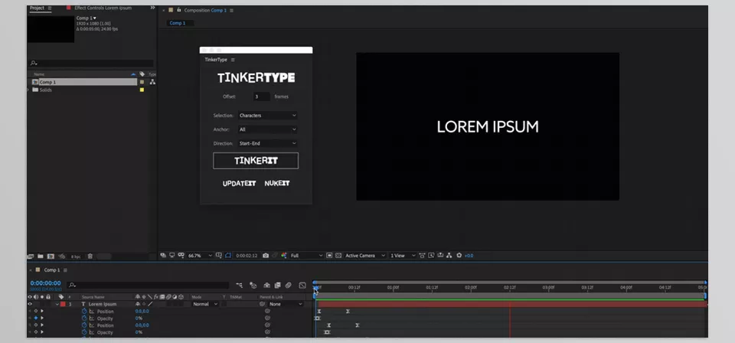Viewport: 735px width, 343px height.
Task: Open project color depth 8 bpc setting
Action: point(76,256)
